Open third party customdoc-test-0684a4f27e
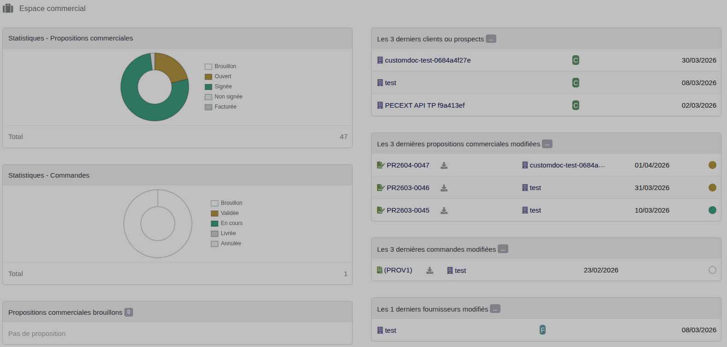Viewport: 727px width, 347px height. tap(428, 60)
